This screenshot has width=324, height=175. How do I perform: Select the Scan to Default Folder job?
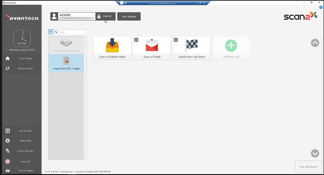[x=112, y=48]
